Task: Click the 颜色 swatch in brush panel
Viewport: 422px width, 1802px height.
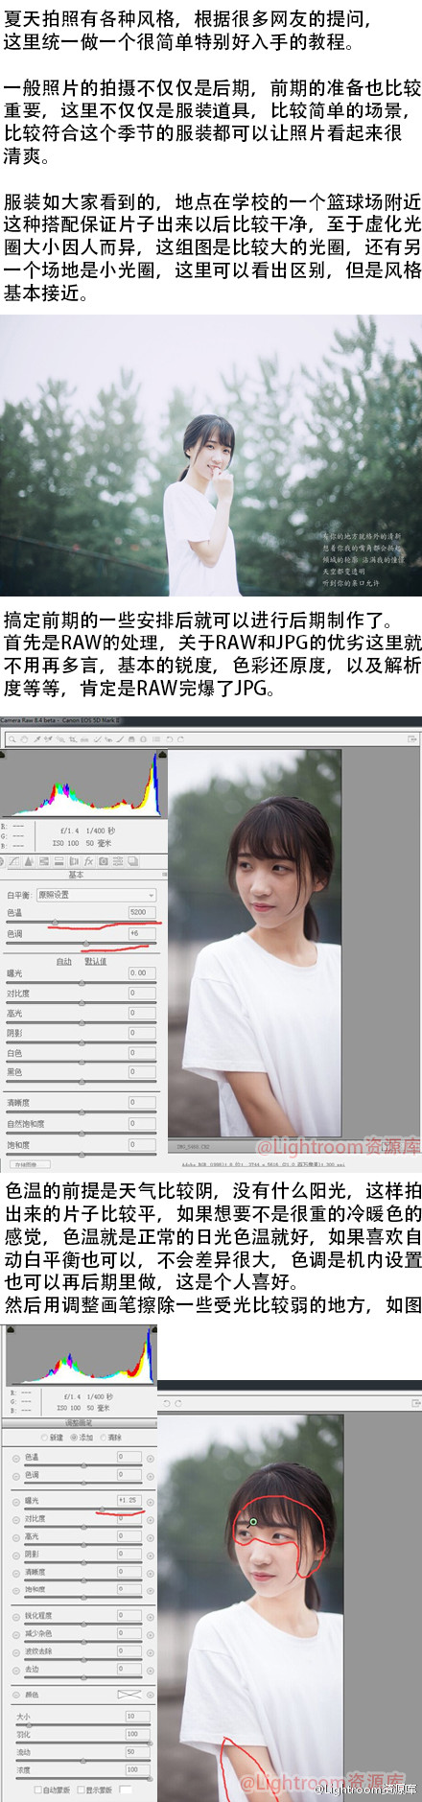Action: tap(129, 1695)
